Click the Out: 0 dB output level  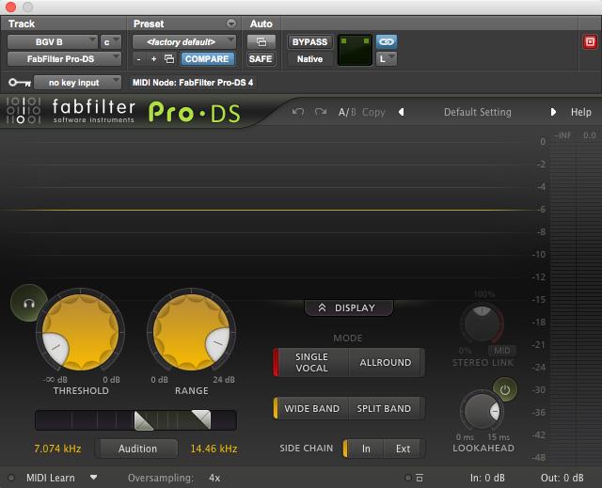click(x=562, y=478)
